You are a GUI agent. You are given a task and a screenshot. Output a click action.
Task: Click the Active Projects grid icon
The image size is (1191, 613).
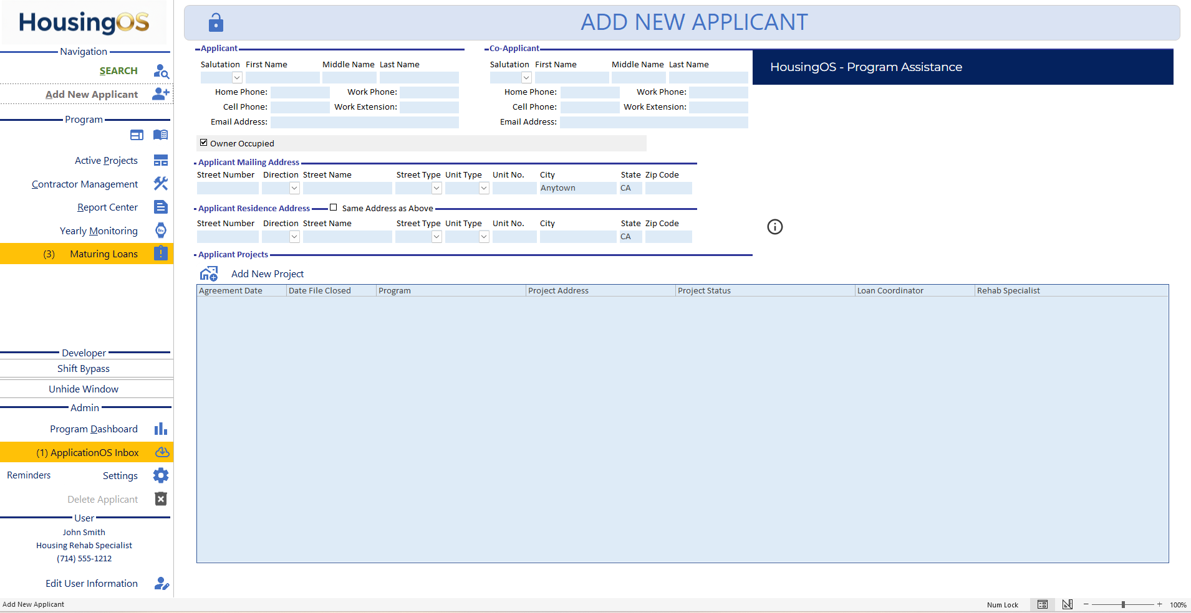(x=161, y=161)
